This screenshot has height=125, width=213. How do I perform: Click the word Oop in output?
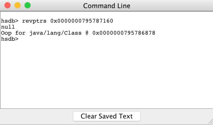(6, 33)
